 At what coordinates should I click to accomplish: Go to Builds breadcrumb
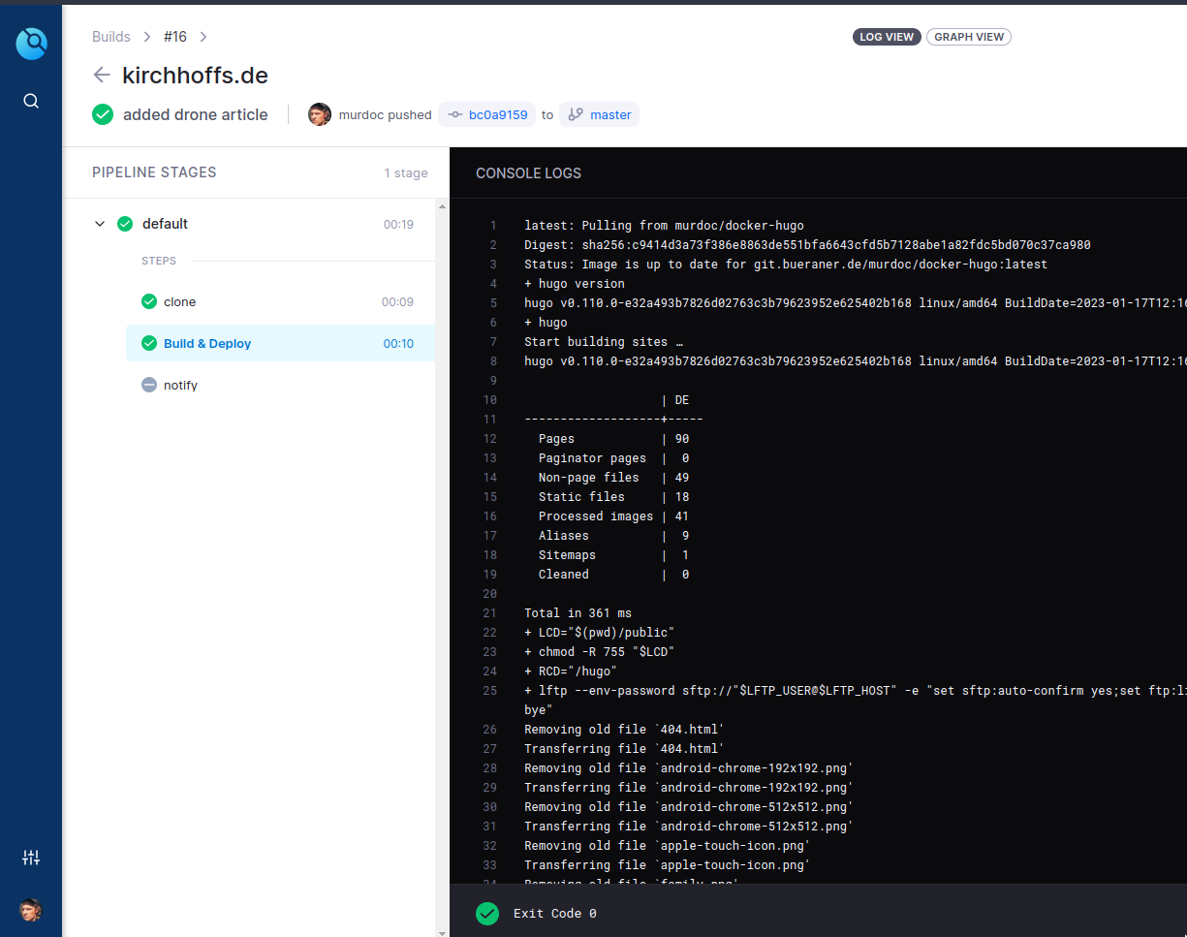point(111,37)
